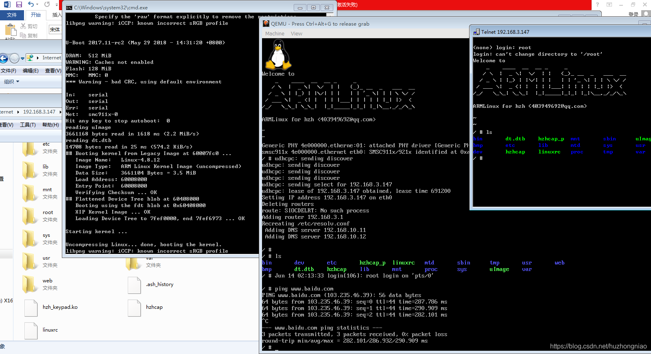Select the sys folder icon

[29, 239]
